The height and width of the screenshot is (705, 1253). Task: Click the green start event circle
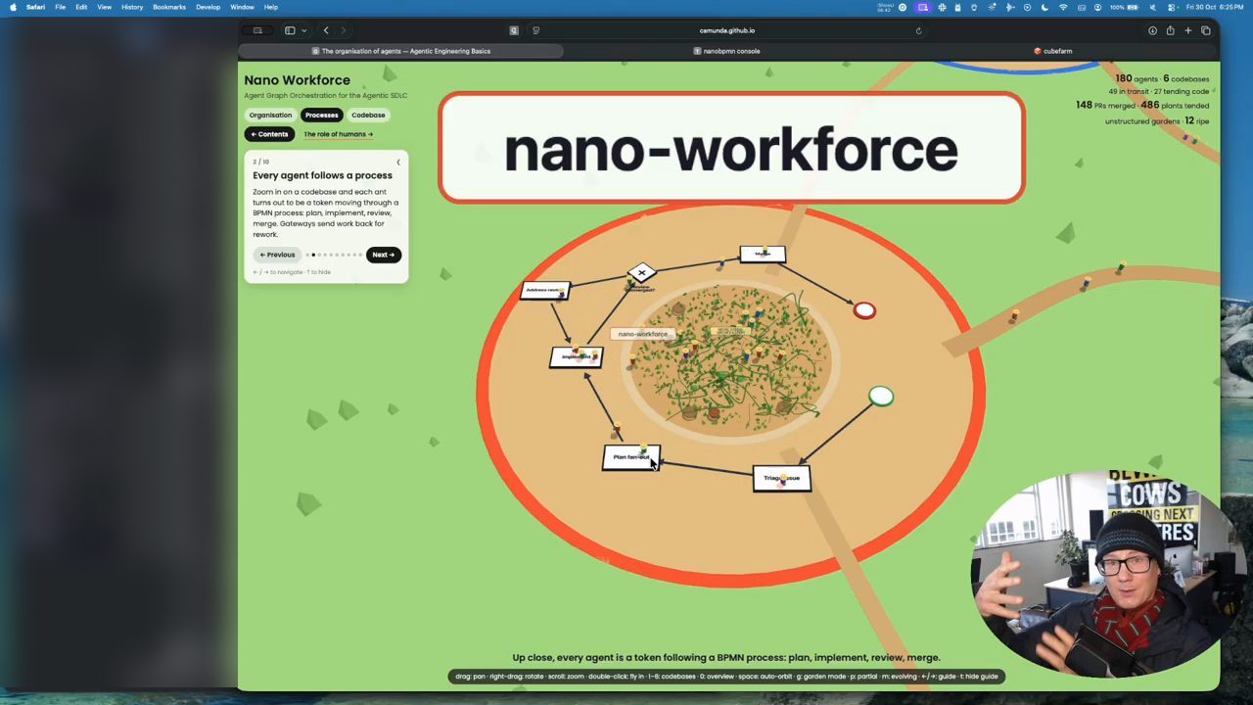881,397
